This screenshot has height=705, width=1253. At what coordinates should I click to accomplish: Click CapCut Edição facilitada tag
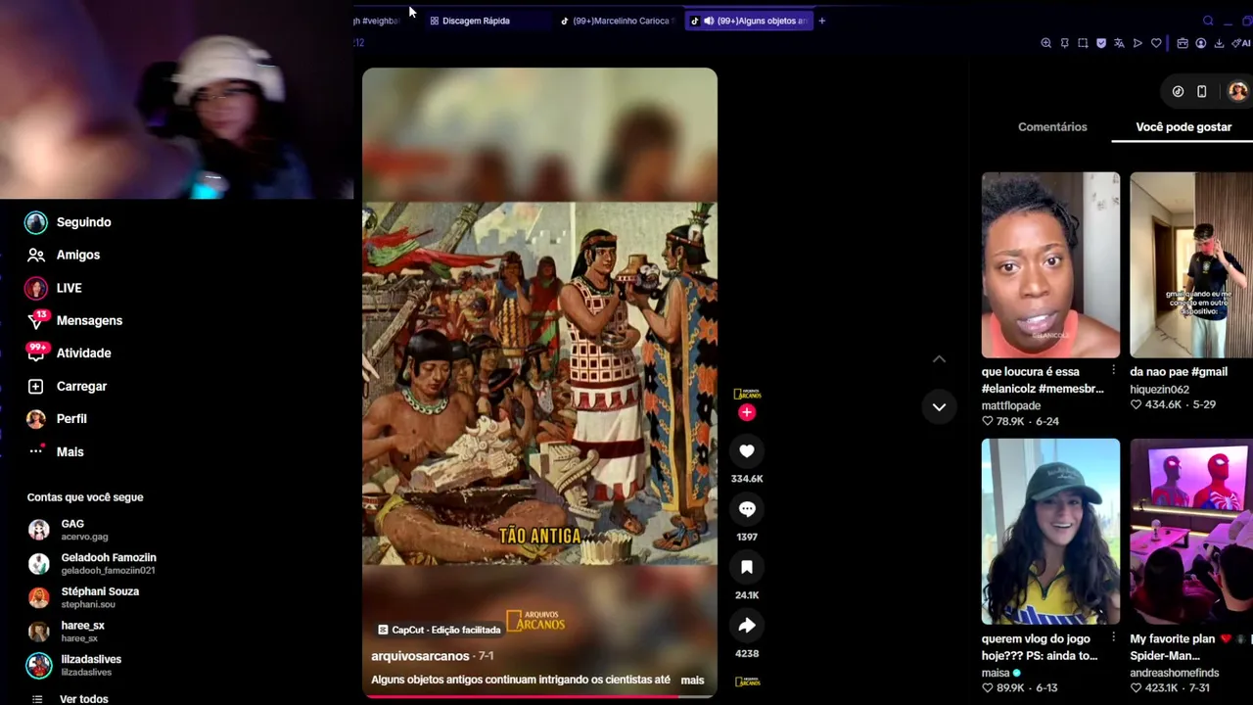[x=439, y=630]
